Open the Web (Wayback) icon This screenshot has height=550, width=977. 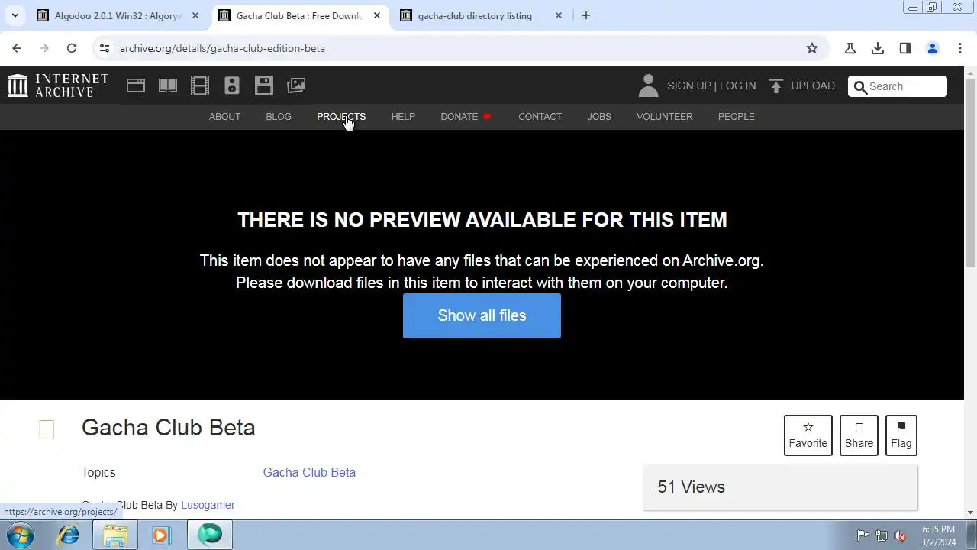(136, 86)
